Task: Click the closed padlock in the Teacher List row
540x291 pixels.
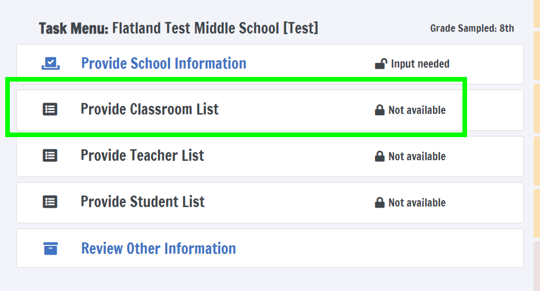Action: point(380,156)
